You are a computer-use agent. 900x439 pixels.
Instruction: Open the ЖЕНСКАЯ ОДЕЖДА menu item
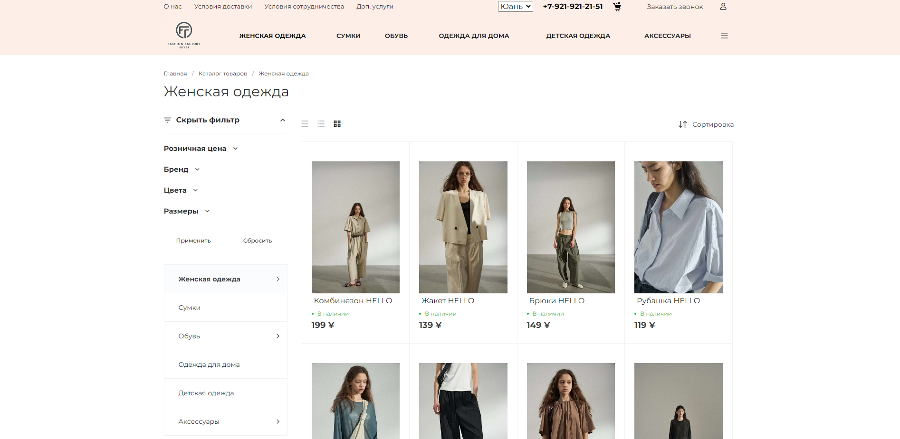272,36
